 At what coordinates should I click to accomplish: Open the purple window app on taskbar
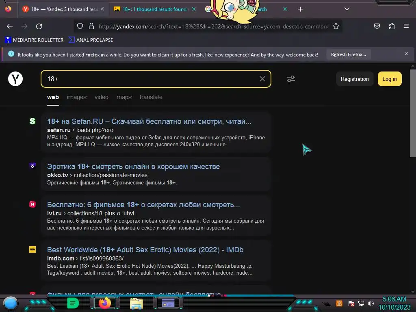click(168, 303)
